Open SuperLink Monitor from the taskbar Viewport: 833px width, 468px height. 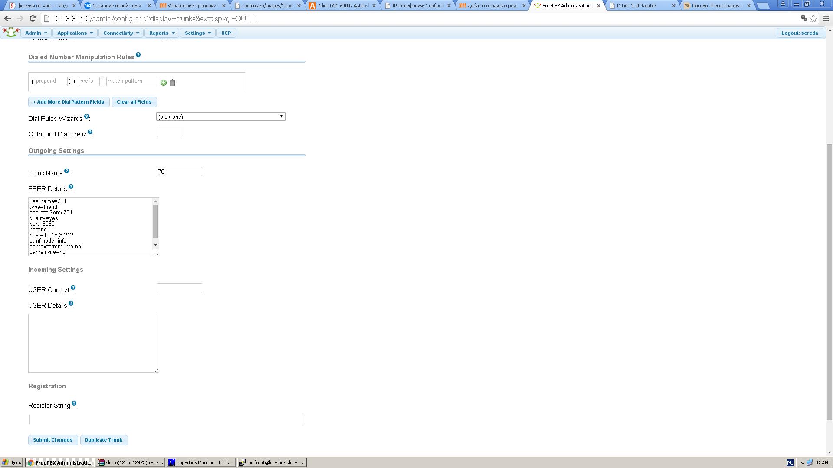[x=201, y=462]
